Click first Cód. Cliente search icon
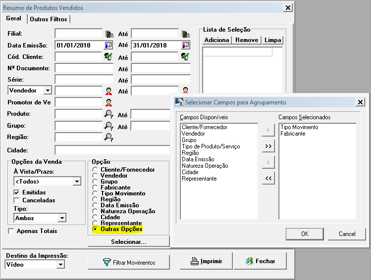Viewport: 371px width, 280px height. [108, 57]
